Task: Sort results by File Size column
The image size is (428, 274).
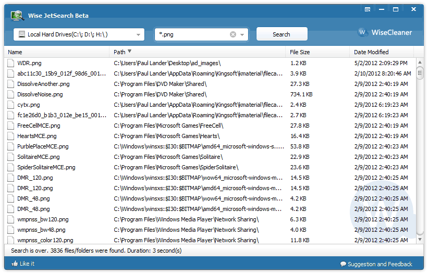Action: (x=317, y=52)
